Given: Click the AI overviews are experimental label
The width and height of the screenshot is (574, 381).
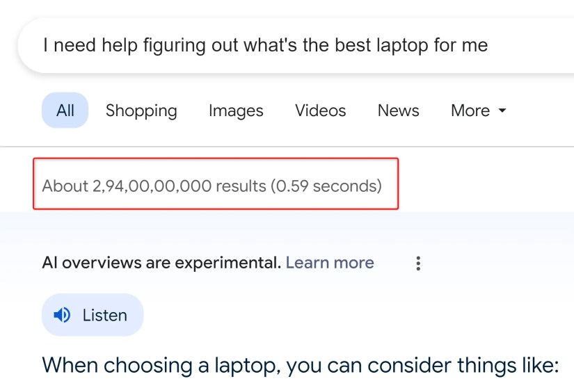Looking at the screenshot, I should [x=161, y=263].
